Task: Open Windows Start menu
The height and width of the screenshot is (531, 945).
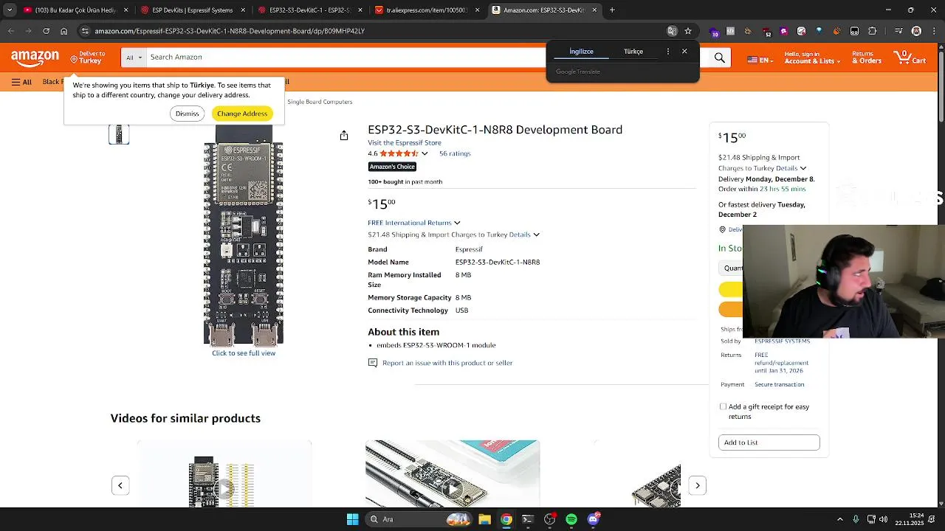Action: click(353, 519)
